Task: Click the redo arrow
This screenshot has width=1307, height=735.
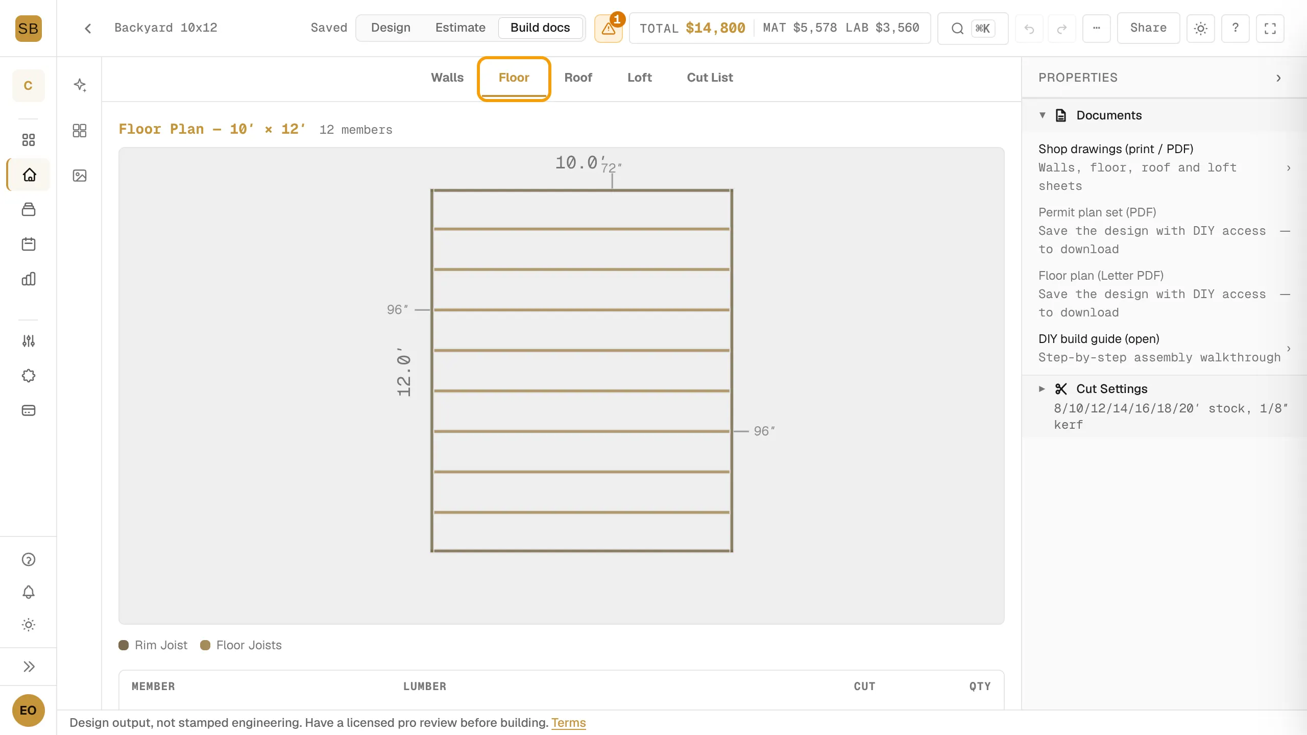Action: 1062,29
